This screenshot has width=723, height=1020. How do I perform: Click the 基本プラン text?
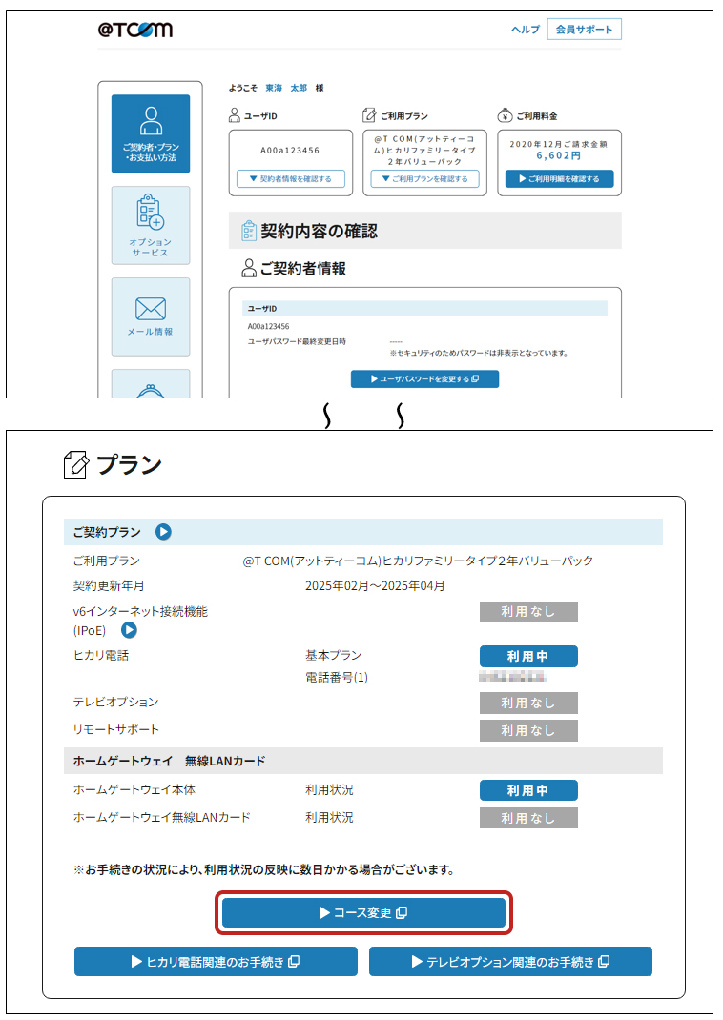tap(333, 655)
